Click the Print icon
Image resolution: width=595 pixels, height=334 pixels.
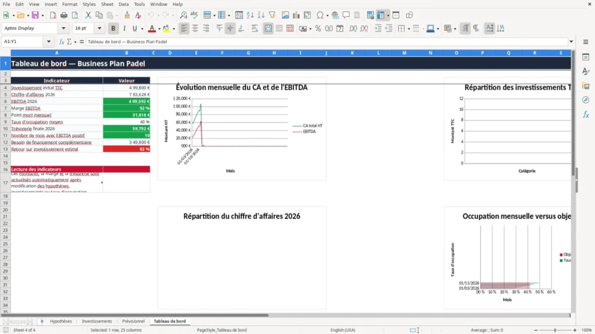pyautogui.click(x=64, y=15)
